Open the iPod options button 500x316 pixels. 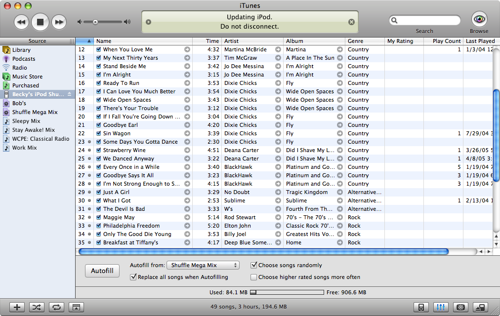(421, 308)
